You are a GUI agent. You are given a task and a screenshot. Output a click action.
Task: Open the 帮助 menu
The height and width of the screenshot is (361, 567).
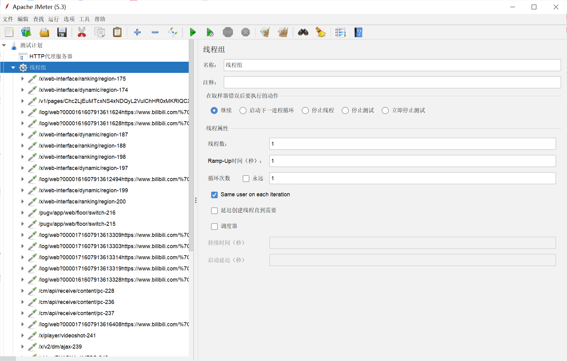click(100, 19)
